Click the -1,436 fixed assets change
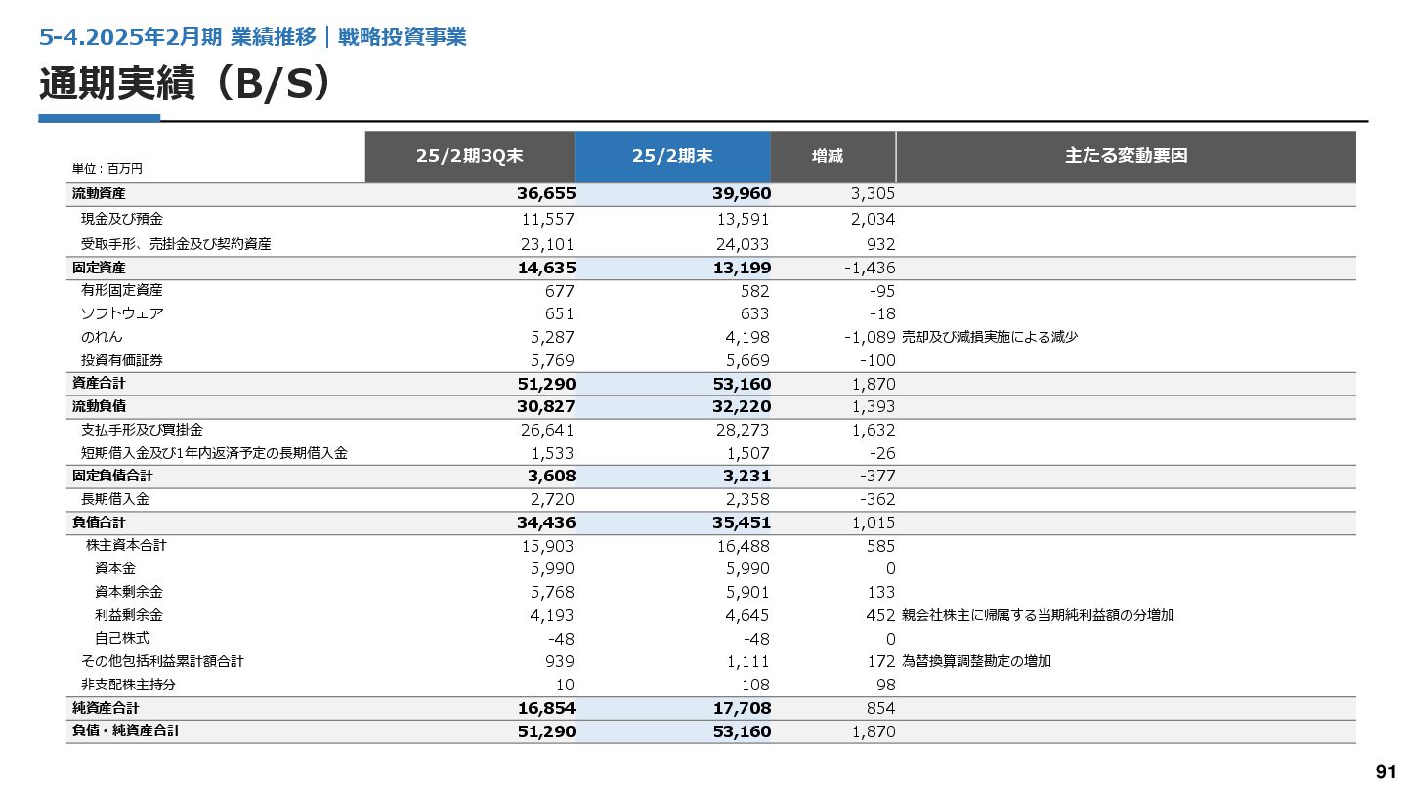Screen dimensions: 1407x791 click(869, 268)
